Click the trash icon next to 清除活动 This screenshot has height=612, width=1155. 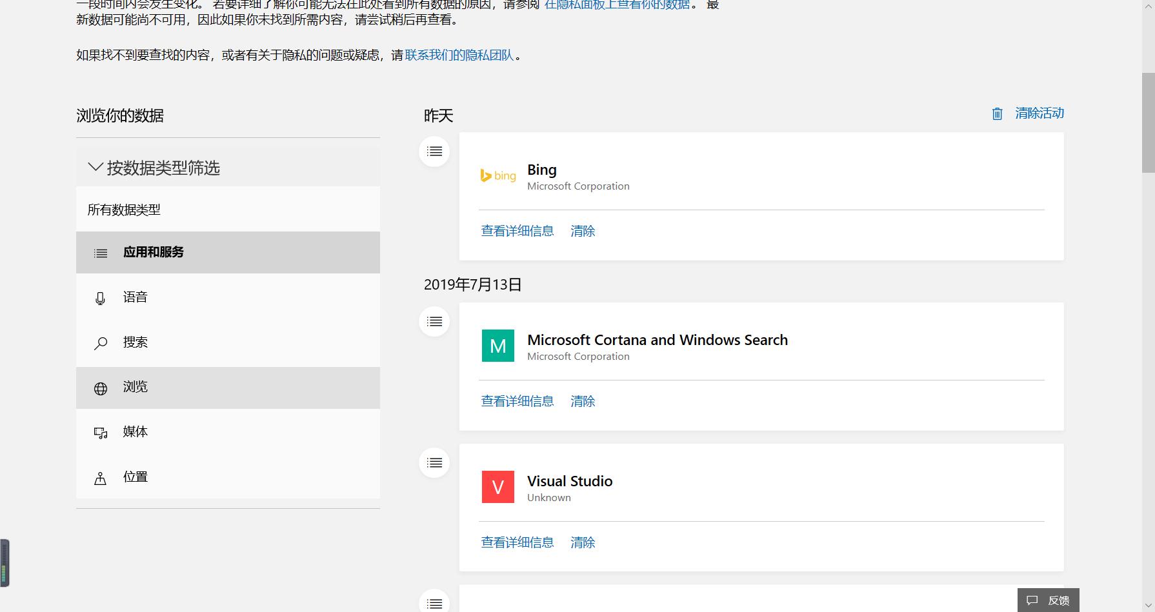click(996, 114)
